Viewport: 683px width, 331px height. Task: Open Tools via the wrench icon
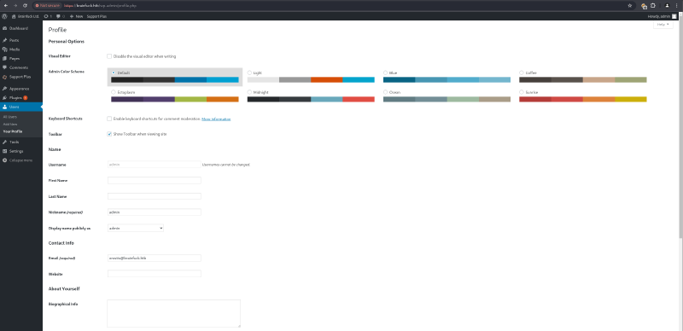(x=5, y=142)
